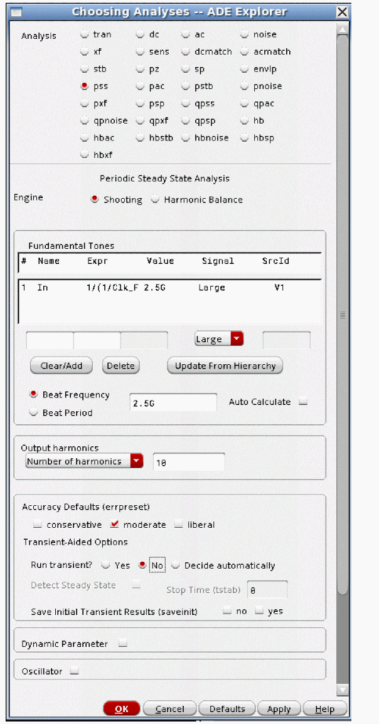Click the Apply button
Screen dimensions: 379x724
pos(279,709)
